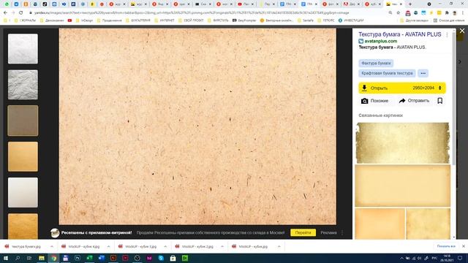468x263 pixels.
Task: Expand options for MockUP - кубик 2.jpg
Action: click(222, 247)
